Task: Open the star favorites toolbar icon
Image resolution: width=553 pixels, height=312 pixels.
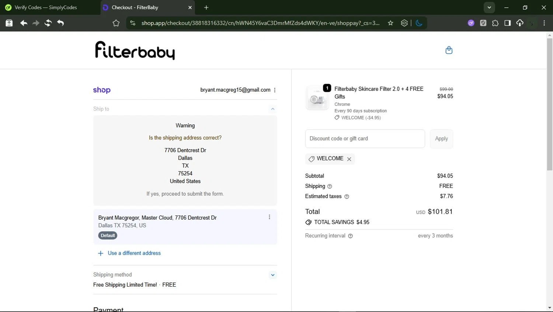Action: click(116, 23)
